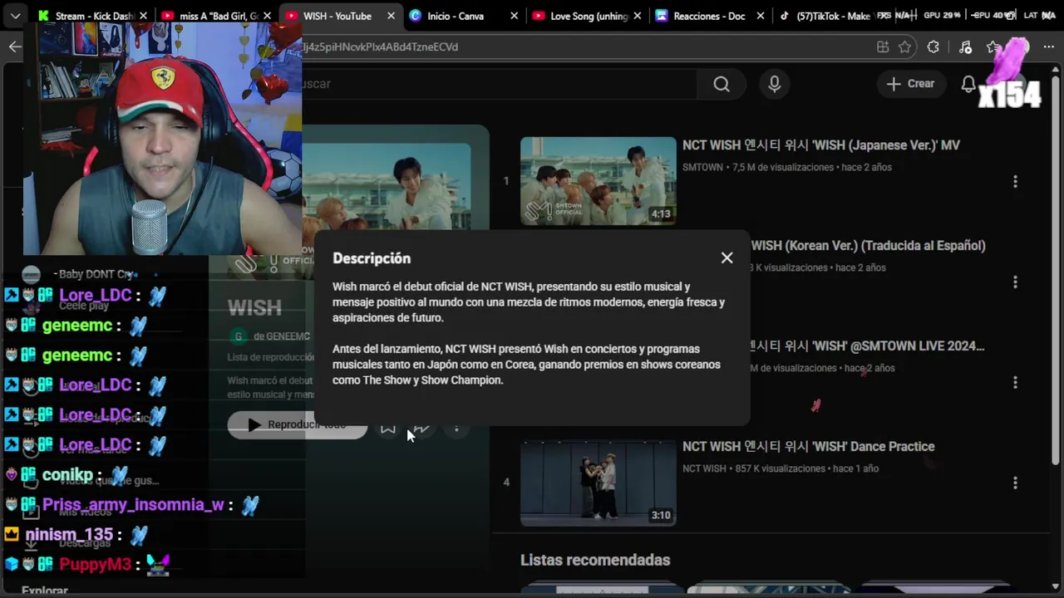Click the YouTube search input field
The image size is (1064, 598).
tap(499, 84)
